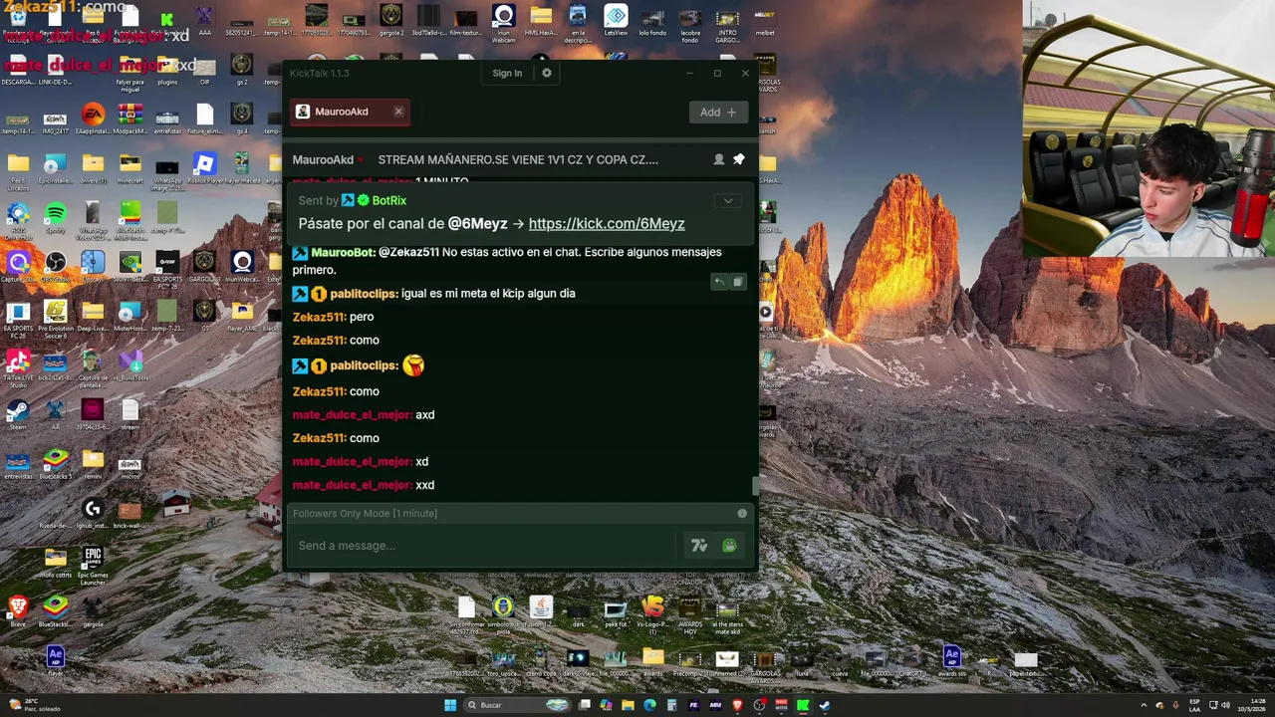Open Brave browser from the taskbar
1275x717 pixels.
pos(737,705)
